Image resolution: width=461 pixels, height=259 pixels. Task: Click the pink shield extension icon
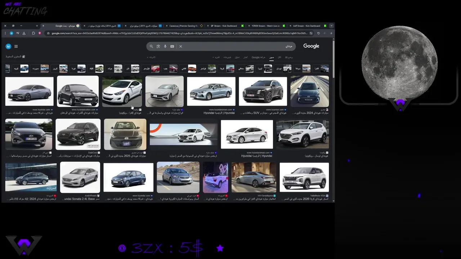40,33
